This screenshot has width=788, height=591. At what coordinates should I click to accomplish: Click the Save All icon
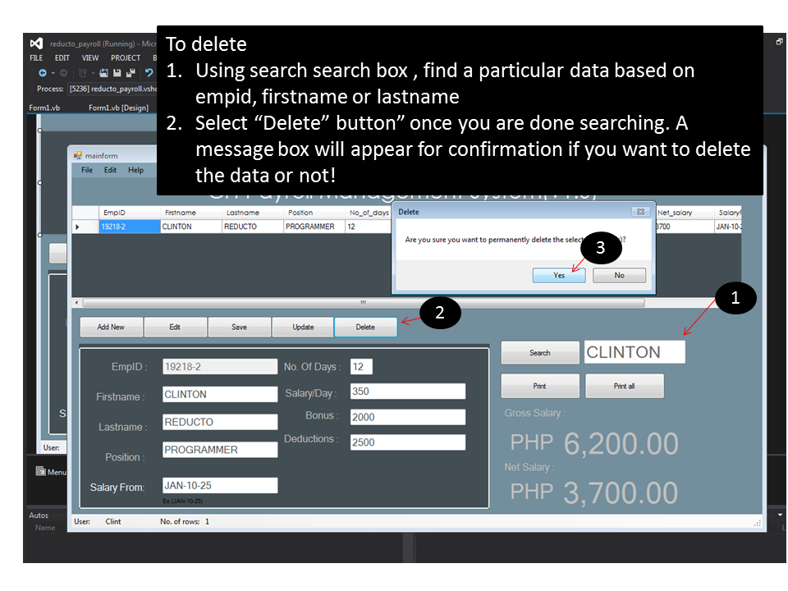point(130,72)
